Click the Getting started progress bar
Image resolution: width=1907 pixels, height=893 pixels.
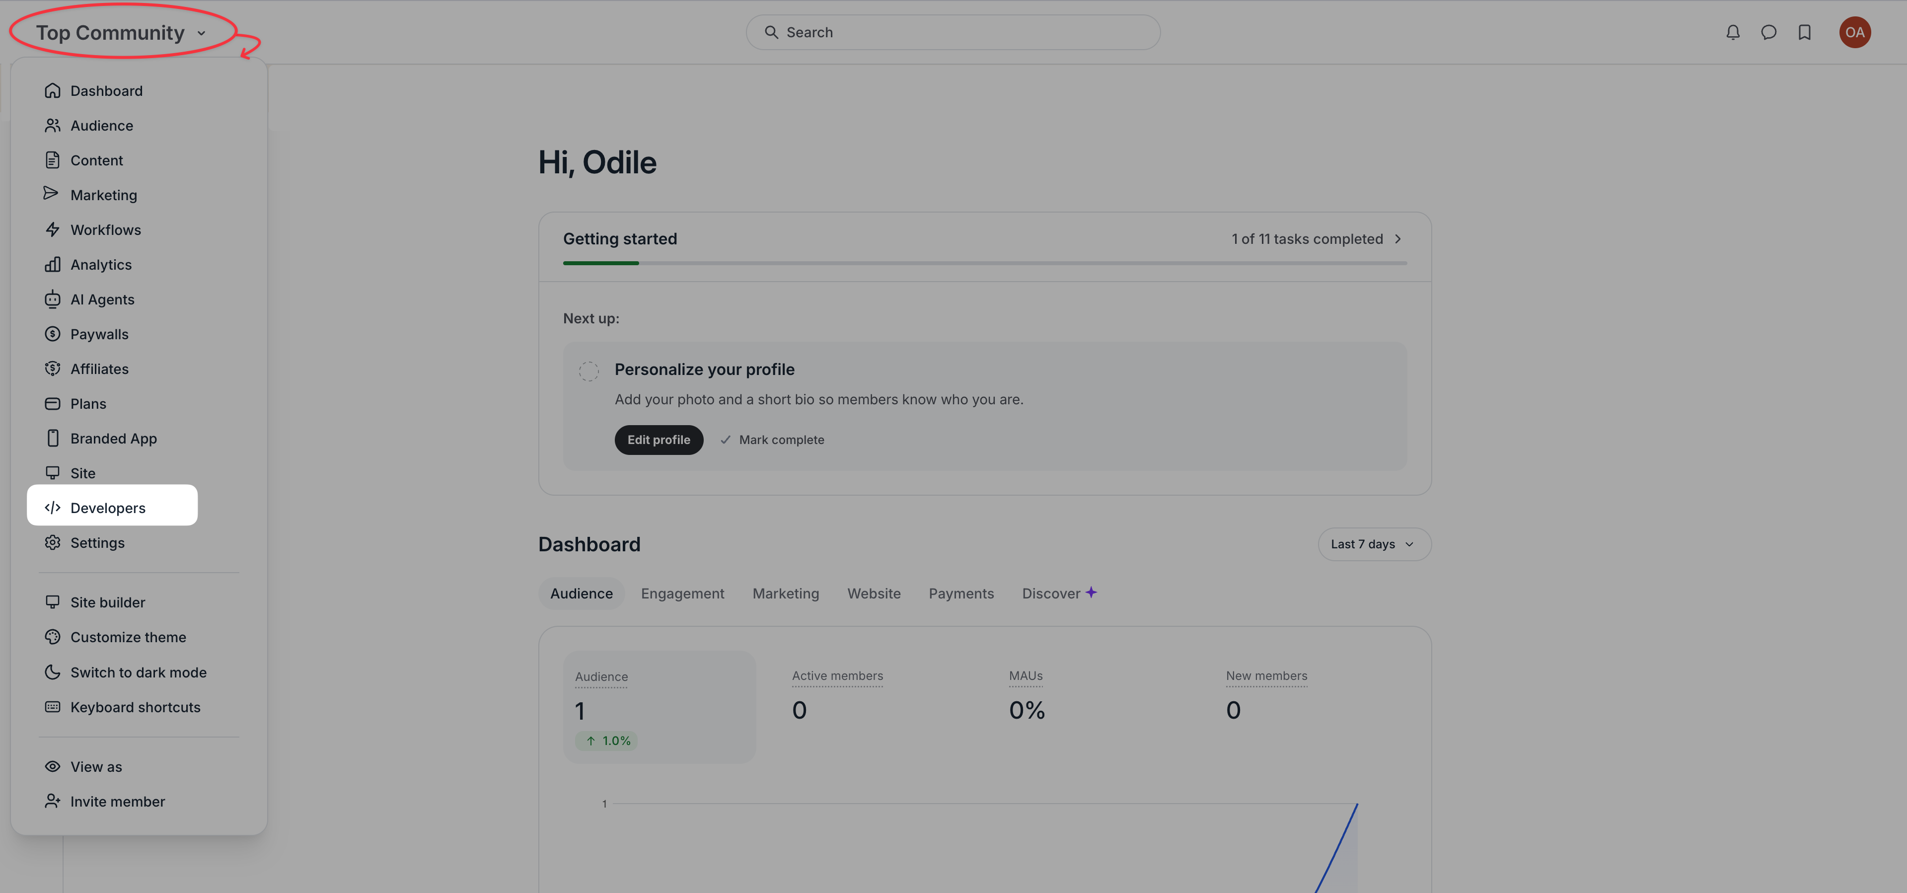984,263
